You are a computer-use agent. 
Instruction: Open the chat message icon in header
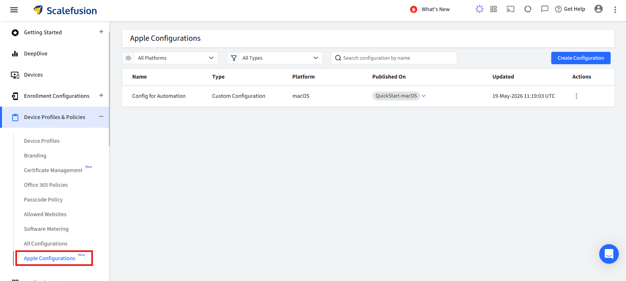pyautogui.click(x=545, y=9)
